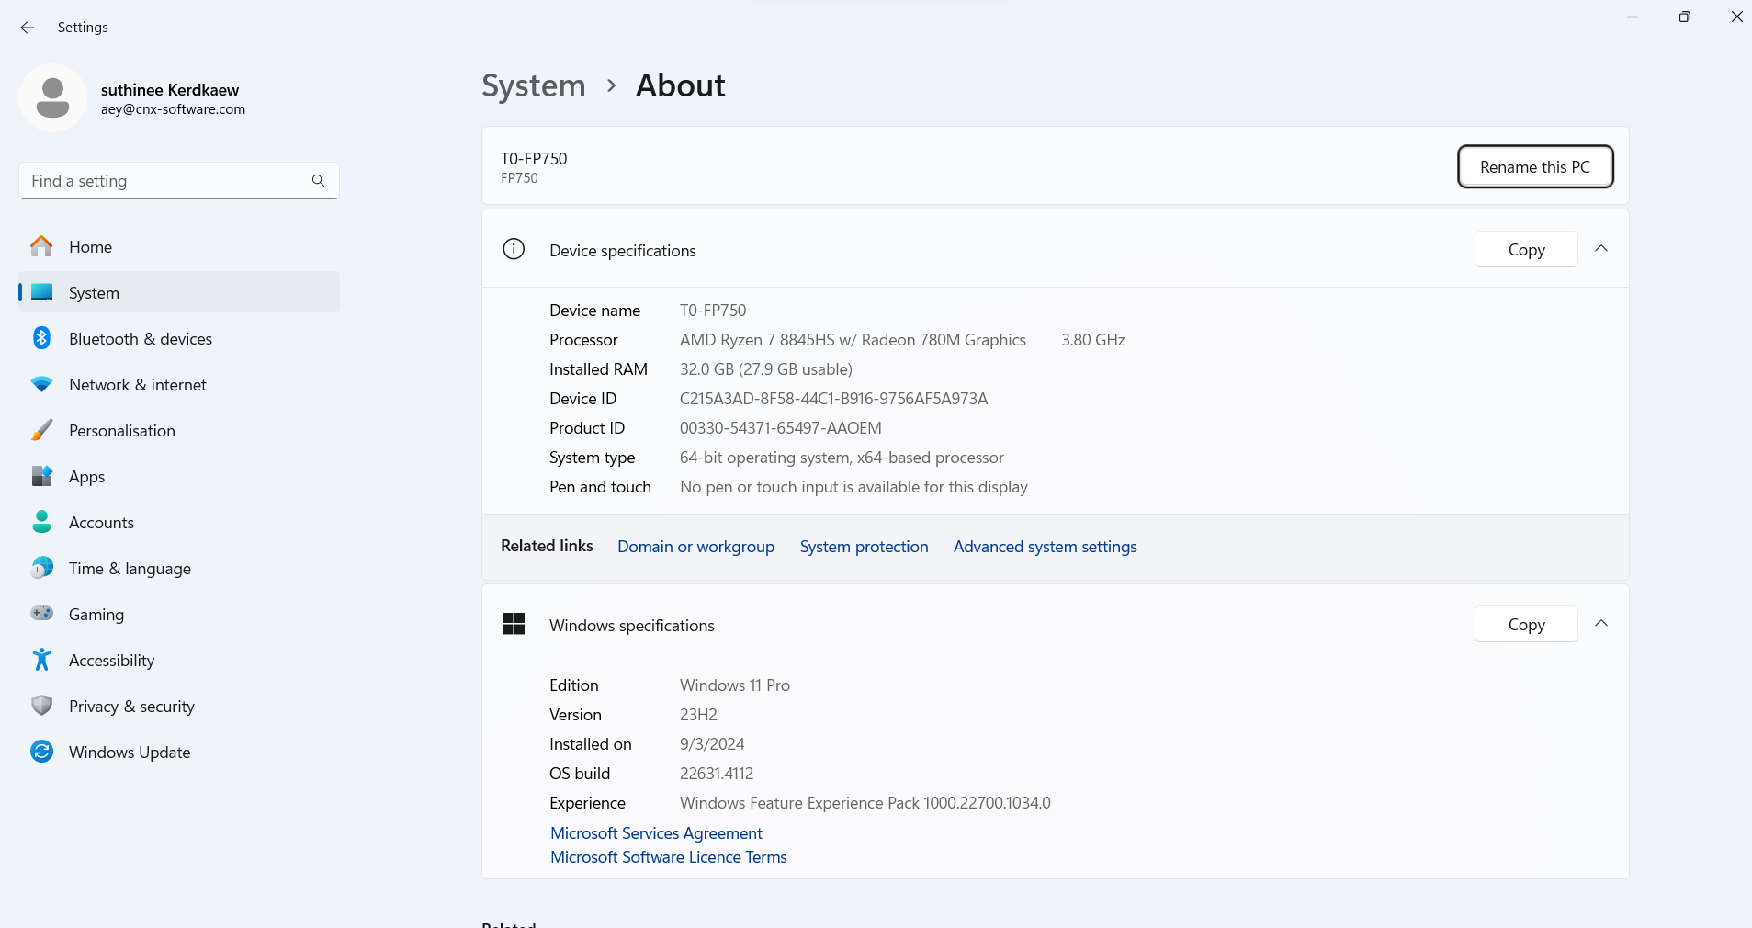Collapse the Device specifications section

coord(1601,249)
